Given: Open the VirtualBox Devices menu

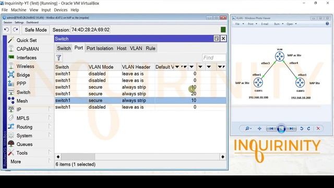Looking at the screenshot, I should click(x=61, y=10).
